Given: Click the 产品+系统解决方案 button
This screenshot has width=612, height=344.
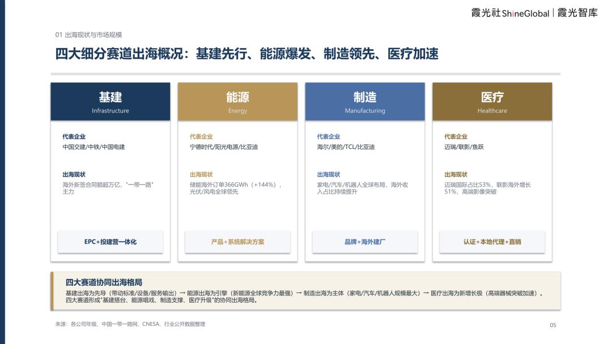Looking at the screenshot, I should [237, 242].
